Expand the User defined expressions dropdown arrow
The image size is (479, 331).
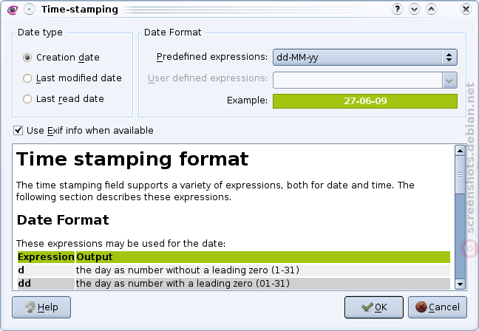point(449,81)
